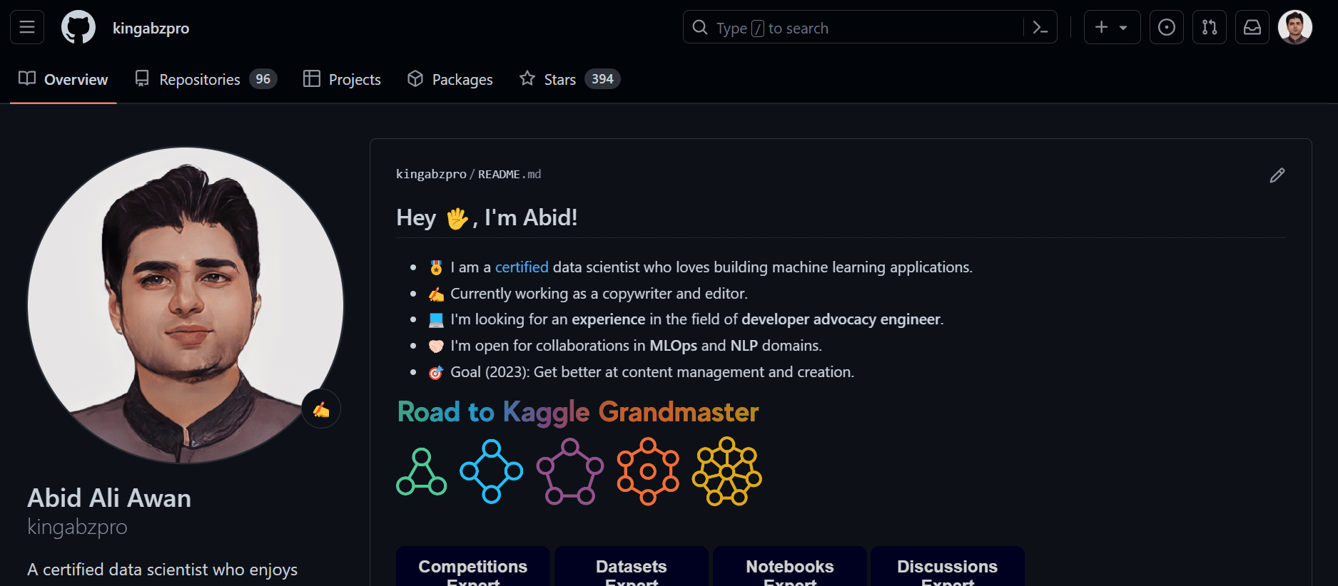Click the 'Currently working as a copywriter' line
This screenshot has width=1338, height=586.
pos(599,294)
